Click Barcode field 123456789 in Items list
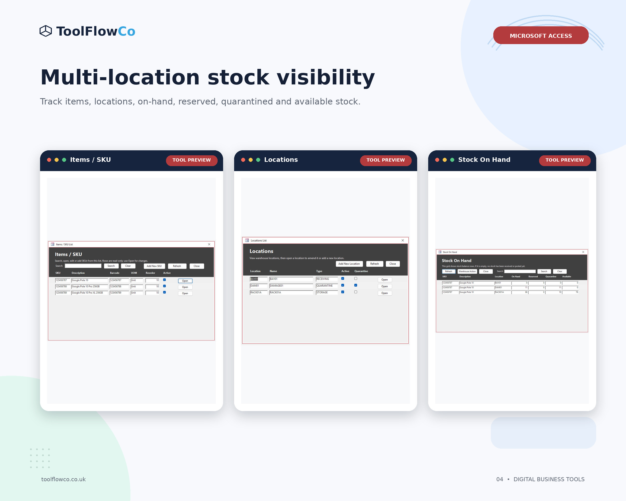The height and width of the screenshot is (501, 626). pos(119,293)
